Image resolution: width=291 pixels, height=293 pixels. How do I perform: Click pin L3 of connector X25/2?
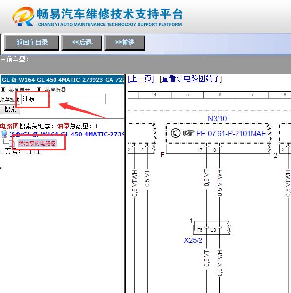[213, 230]
